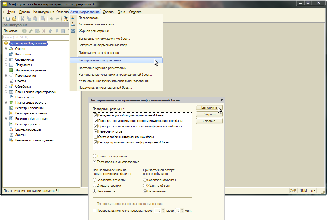This screenshot has width=327, height=221.
Task: Choose Параметры информационной базы menu item
Action: click(116, 88)
